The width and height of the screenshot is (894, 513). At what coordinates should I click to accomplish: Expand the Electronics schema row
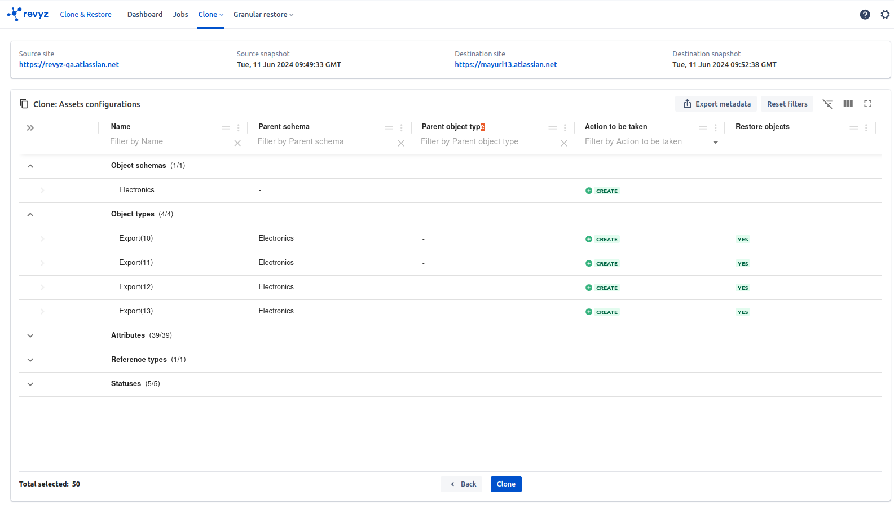42,191
